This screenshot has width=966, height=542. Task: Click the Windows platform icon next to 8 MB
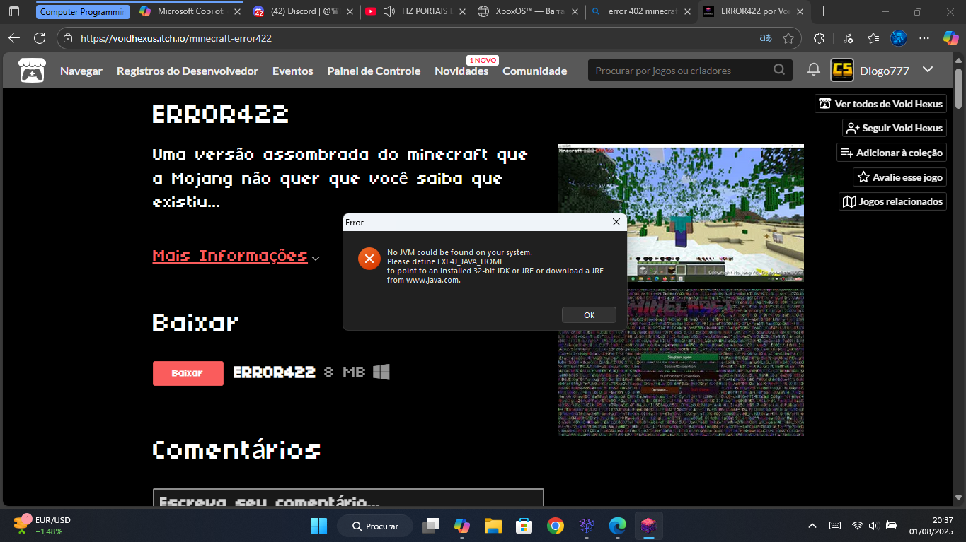[381, 372]
